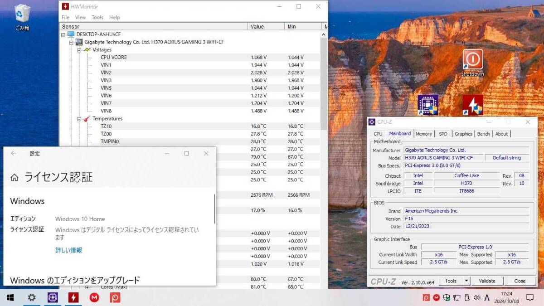
Task: Click the Close button in CPU-Z
Action: click(x=520, y=281)
